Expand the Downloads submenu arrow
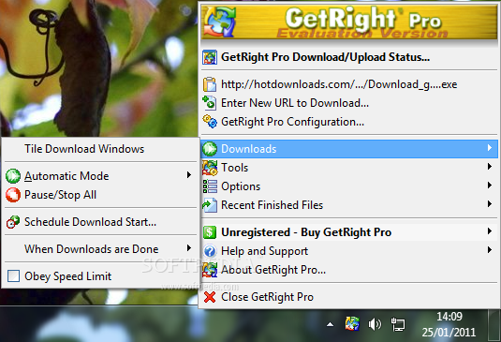This screenshot has width=501, height=342. [490, 148]
